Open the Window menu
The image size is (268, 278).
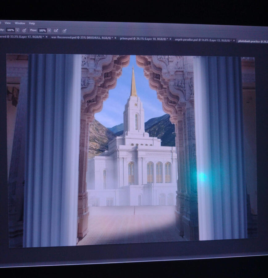coord(20,23)
